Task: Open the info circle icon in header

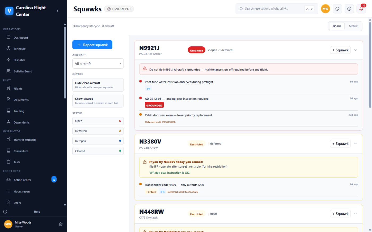Action: click(x=349, y=9)
